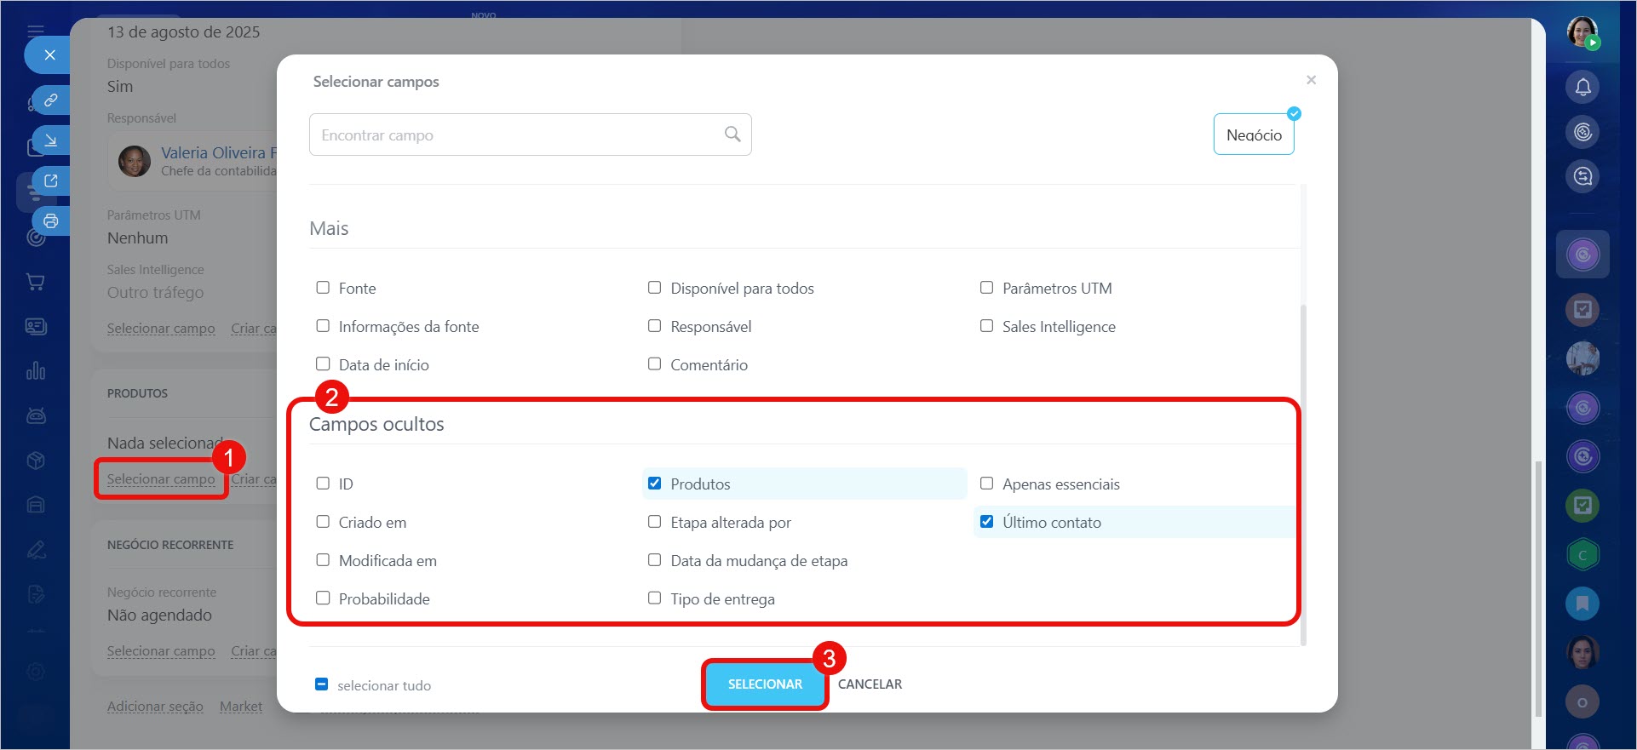Uncheck the Produtos checkbox
The image size is (1637, 750).
coord(655,484)
